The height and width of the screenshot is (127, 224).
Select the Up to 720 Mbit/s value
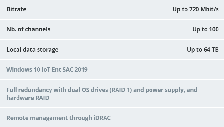click(196, 9)
